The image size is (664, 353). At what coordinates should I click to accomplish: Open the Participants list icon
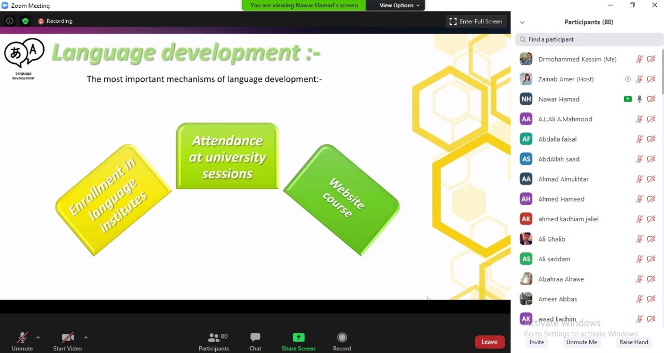pyautogui.click(x=214, y=337)
